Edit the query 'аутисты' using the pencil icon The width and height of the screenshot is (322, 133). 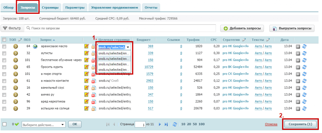[x=86, y=53]
